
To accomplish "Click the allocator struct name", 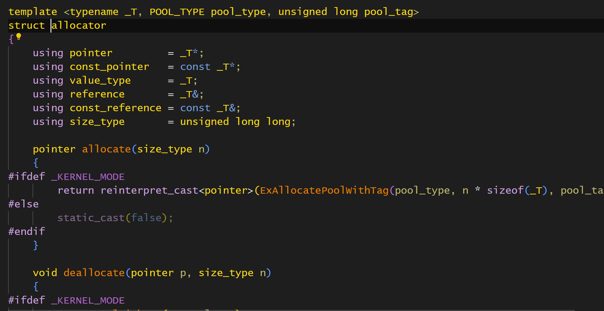I will click(x=79, y=25).
